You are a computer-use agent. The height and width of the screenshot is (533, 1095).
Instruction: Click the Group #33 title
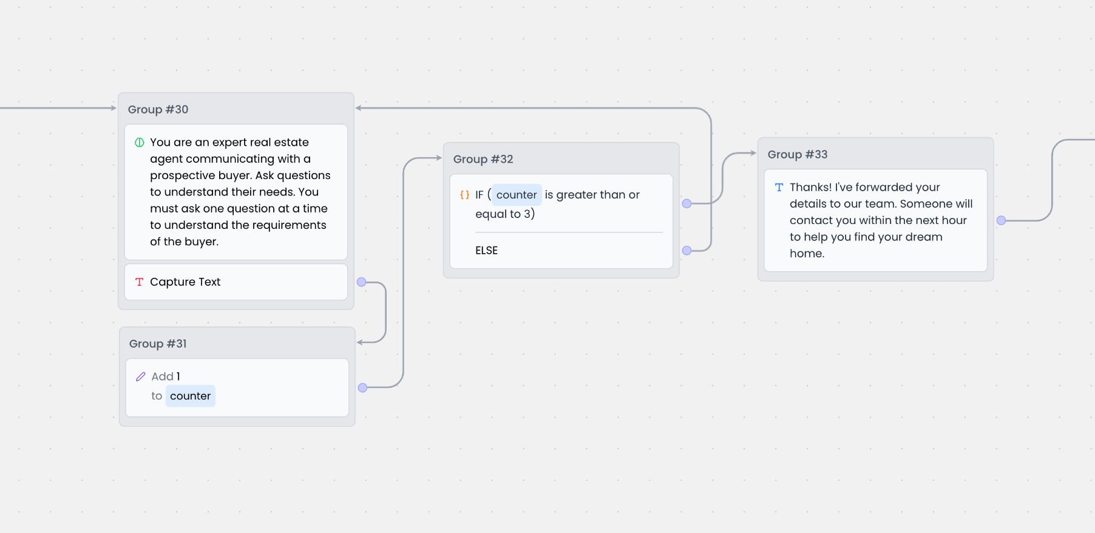pyautogui.click(x=798, y=154)
